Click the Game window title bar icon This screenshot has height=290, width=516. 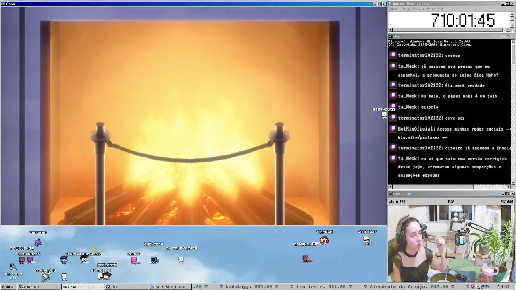tap(3, 4)
